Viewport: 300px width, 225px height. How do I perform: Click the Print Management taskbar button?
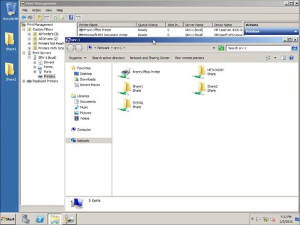(x=69, y=219)
